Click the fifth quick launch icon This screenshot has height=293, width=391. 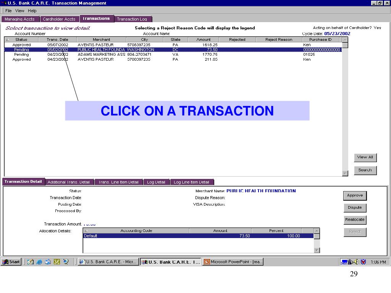pos(66,262)
